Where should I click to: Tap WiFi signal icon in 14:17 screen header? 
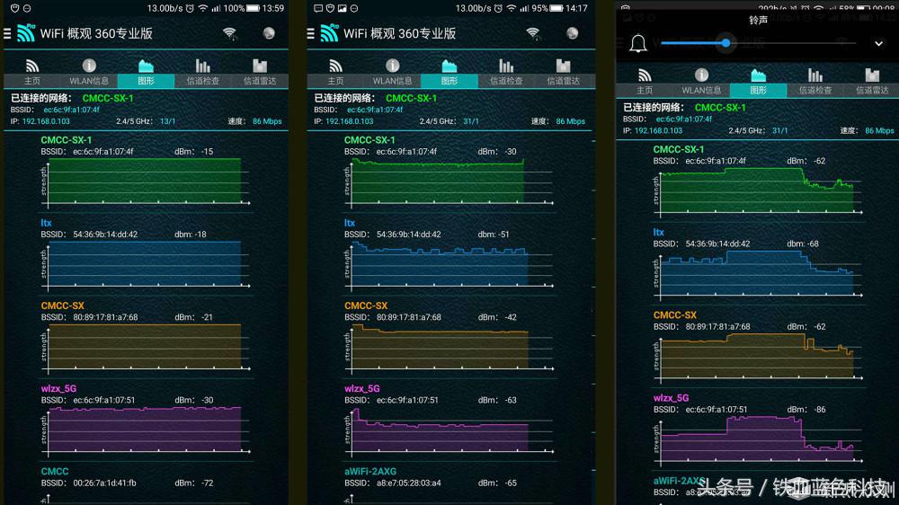pos(533,34)
